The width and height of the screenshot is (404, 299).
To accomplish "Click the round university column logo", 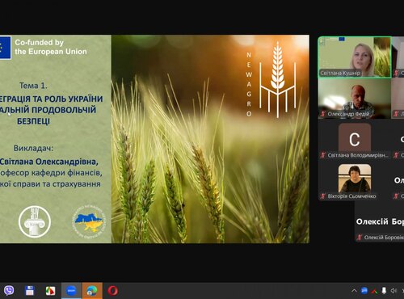I will [35, 221].
